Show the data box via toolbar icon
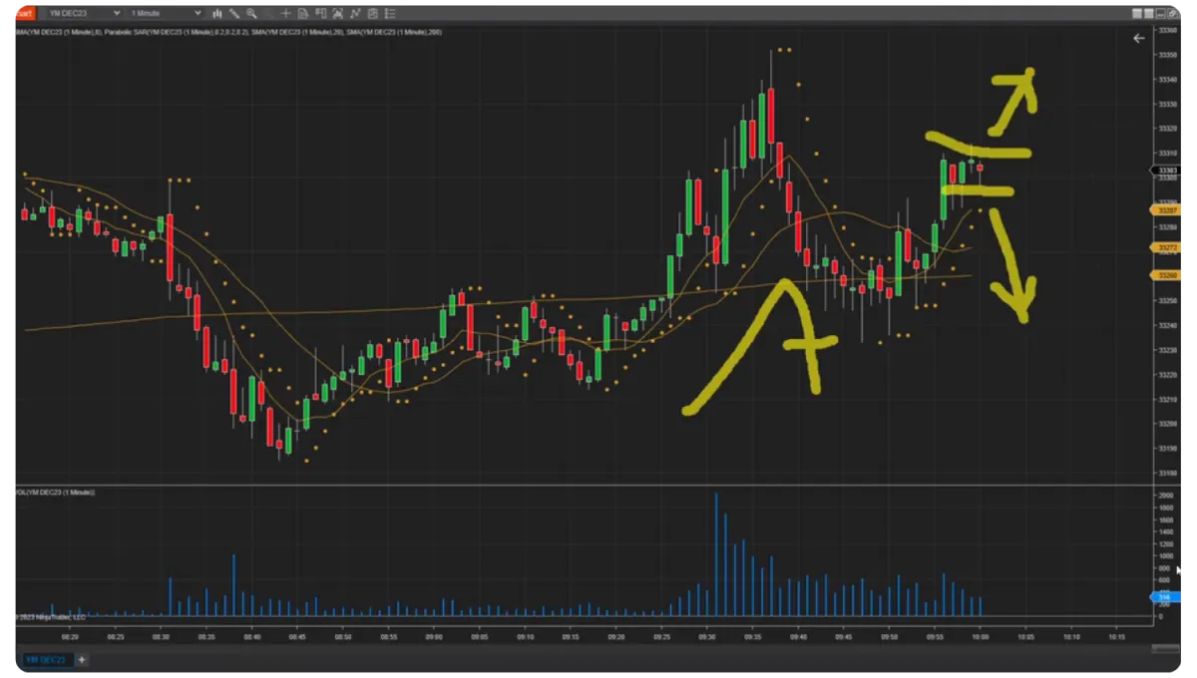 tap(303, 14)
